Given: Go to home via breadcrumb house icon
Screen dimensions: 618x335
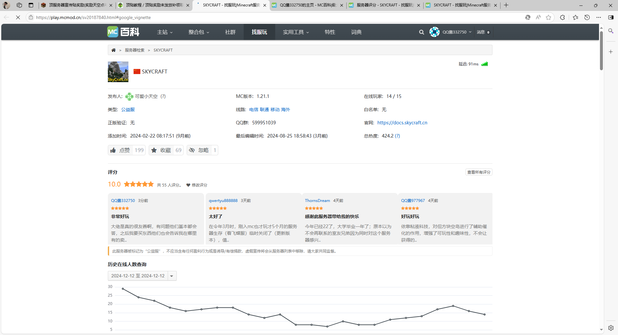Looking at the screenshot, I should (x=114, y=50).
